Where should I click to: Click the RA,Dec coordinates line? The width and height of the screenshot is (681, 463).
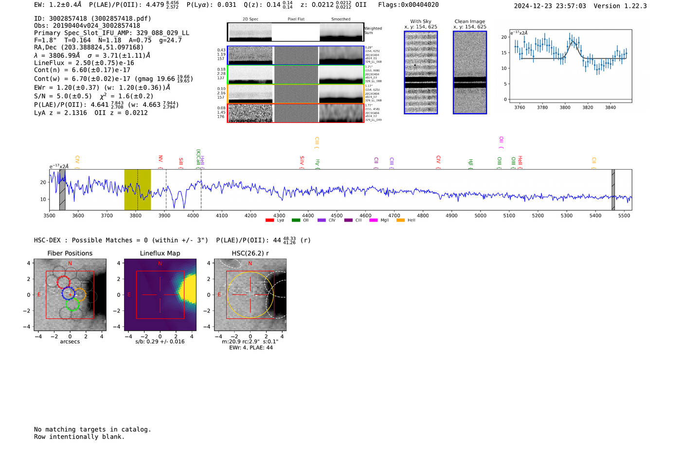click(x=89, y=47)
